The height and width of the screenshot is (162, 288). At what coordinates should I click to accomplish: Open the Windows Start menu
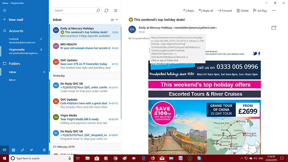pyautogui.click(x=4, y=158)
